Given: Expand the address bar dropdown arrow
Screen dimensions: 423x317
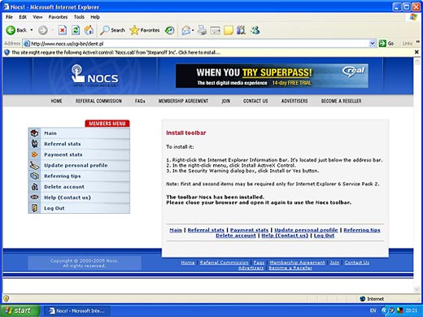Looking at the screenshot, I should [x=373, y=43].
